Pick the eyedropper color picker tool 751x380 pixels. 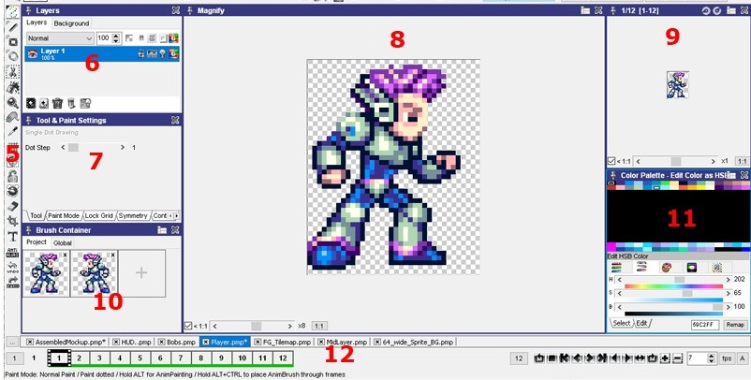[x=13, y=132]
